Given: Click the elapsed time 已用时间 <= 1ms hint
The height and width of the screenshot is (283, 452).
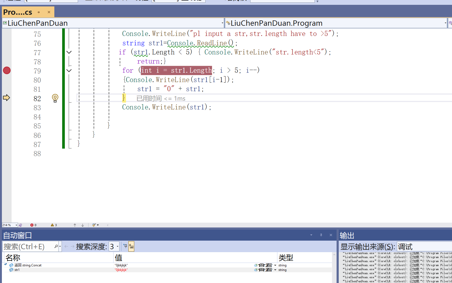Looking at the screenshot, I should [161, 98].
